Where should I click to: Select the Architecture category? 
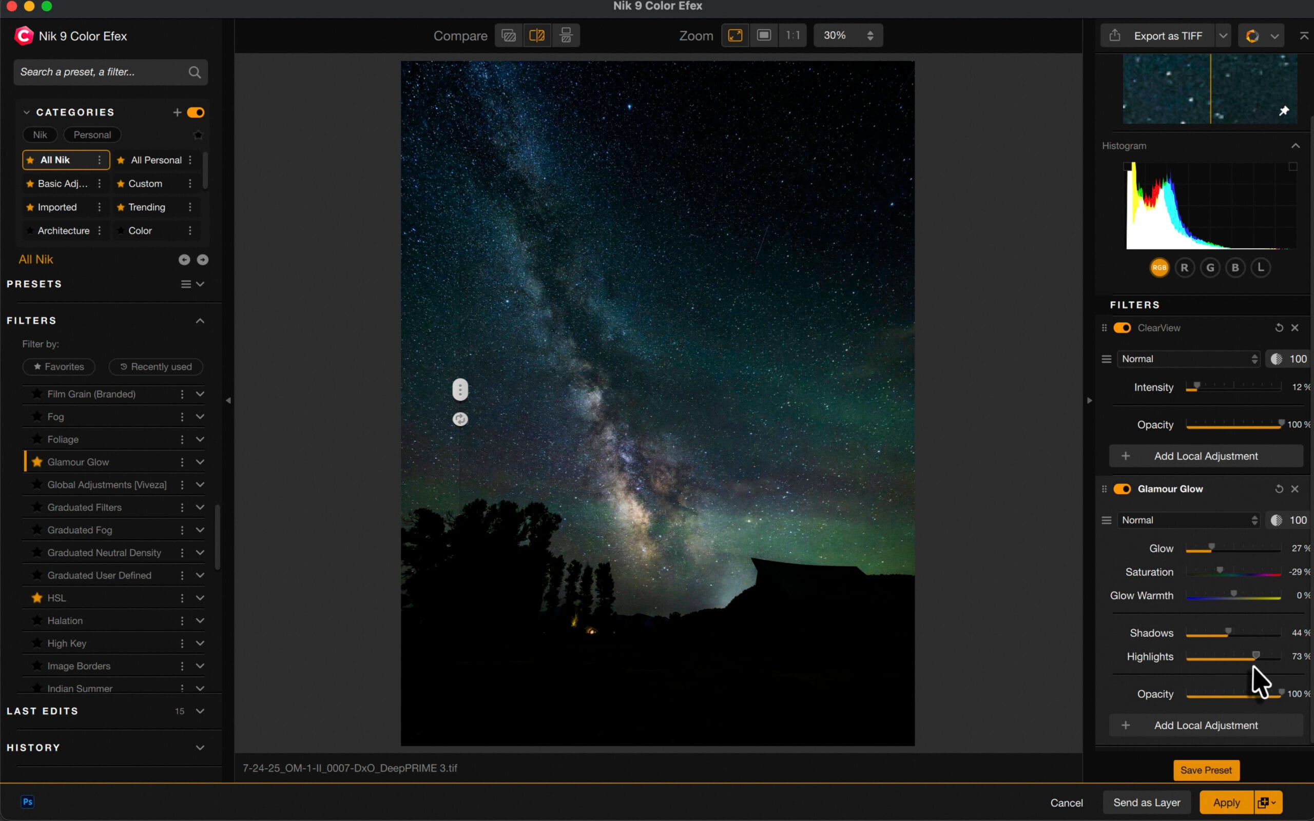64,231
